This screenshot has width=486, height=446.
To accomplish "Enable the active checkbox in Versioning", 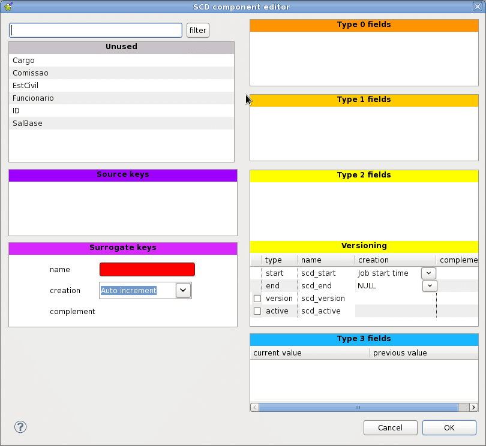I will [257, 311].
